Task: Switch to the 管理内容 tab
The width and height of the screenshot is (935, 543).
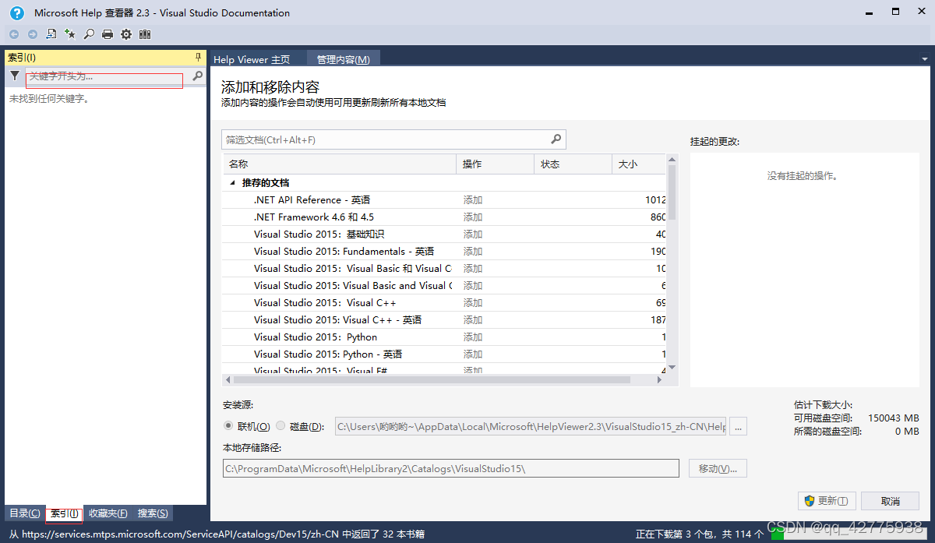Action: pos(343,59)
